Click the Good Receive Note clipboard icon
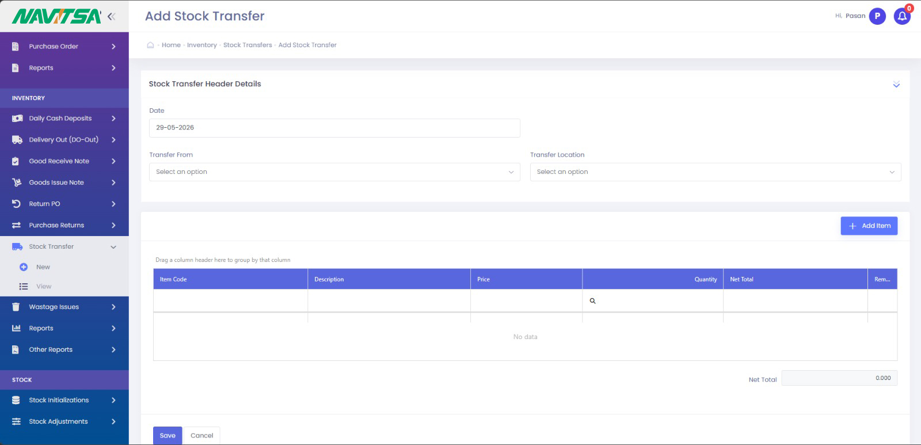921x445 pixels. pyautogui.click(x=16, y=161)
